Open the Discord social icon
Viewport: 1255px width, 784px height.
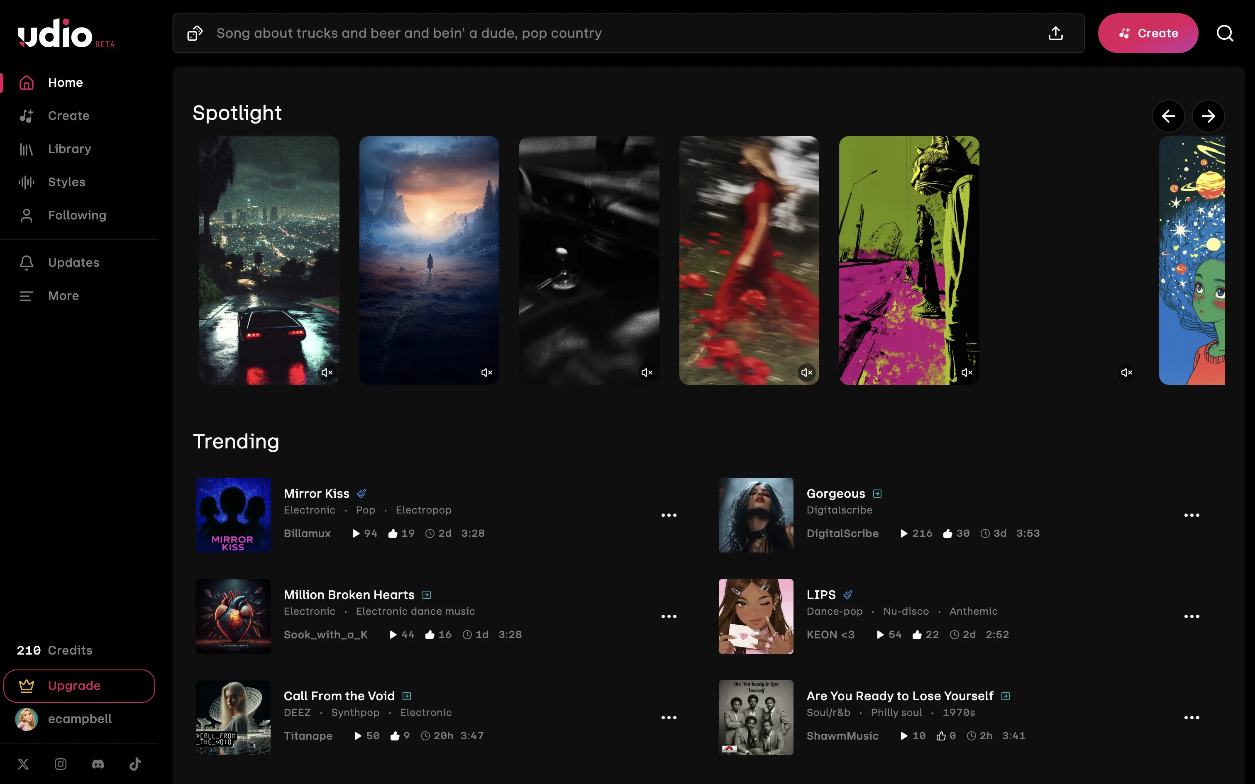98,764
